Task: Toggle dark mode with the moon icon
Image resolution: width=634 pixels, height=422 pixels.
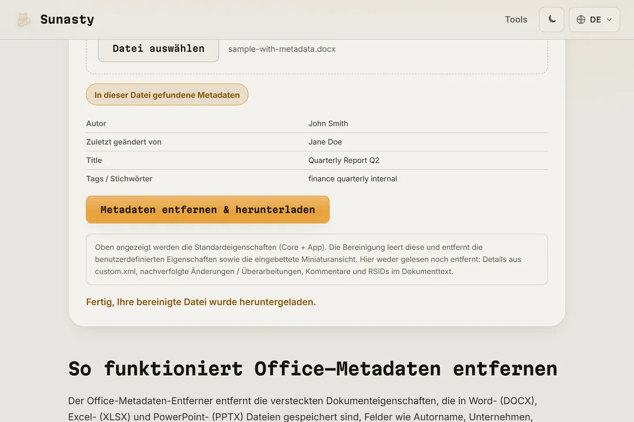Action: pyautogui.click(x=552, y=20)
